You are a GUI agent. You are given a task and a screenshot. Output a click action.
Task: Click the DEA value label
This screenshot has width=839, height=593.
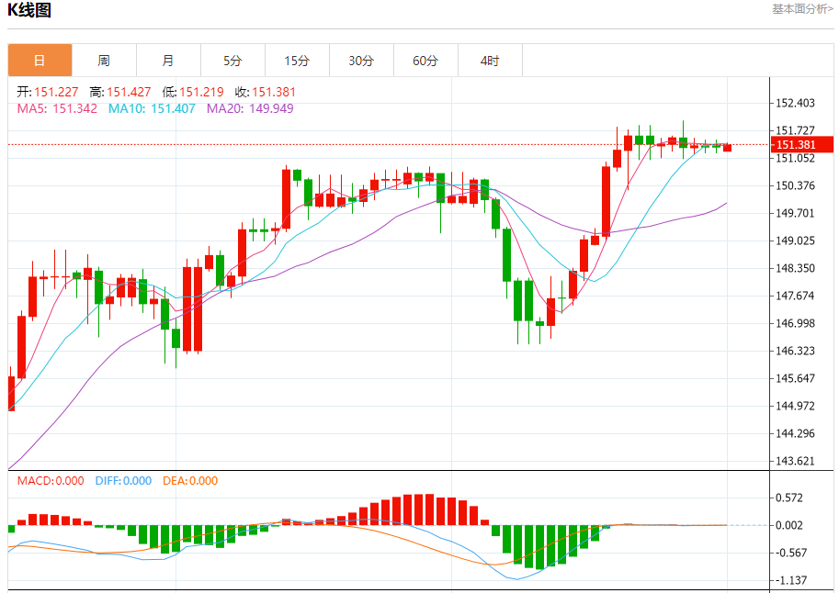tap(190, 481)
